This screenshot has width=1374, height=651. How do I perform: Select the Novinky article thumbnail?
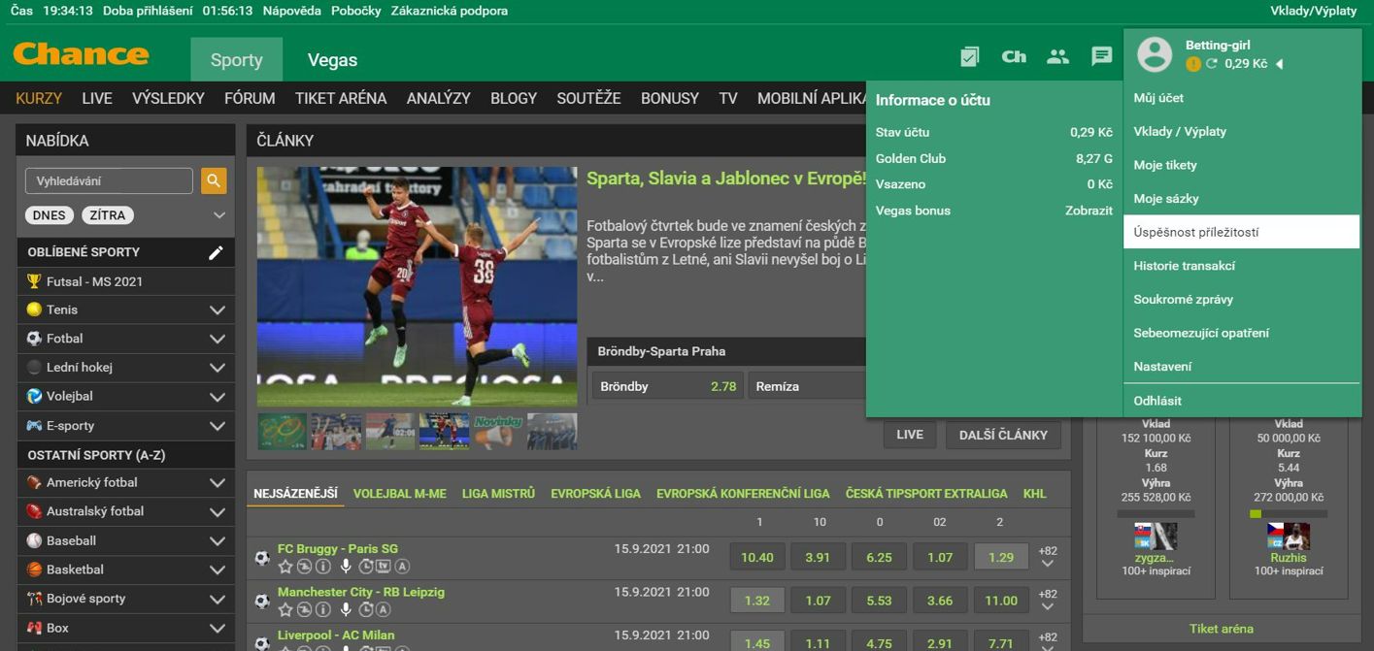(x=498, y=432)
